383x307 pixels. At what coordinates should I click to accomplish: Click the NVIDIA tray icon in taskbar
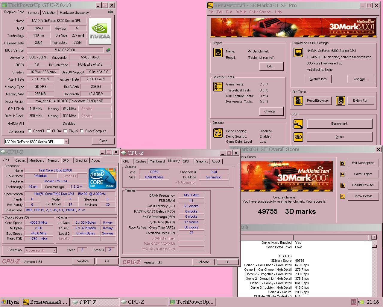point(361,302)
